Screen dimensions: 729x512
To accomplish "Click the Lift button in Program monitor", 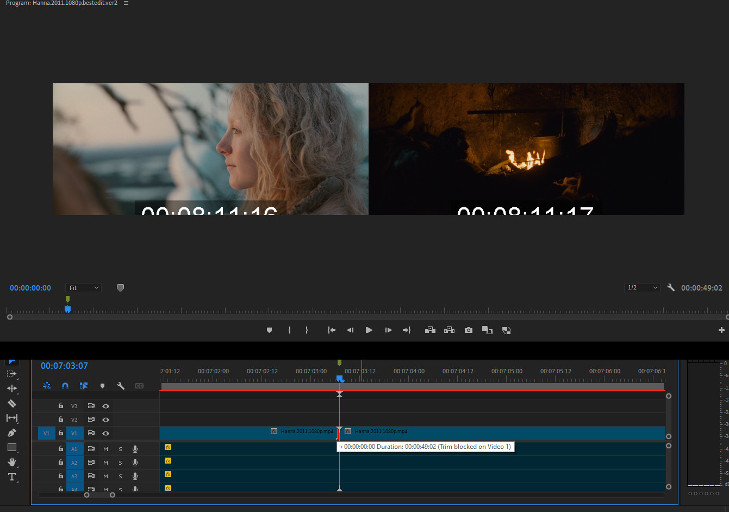I will 430,330.
